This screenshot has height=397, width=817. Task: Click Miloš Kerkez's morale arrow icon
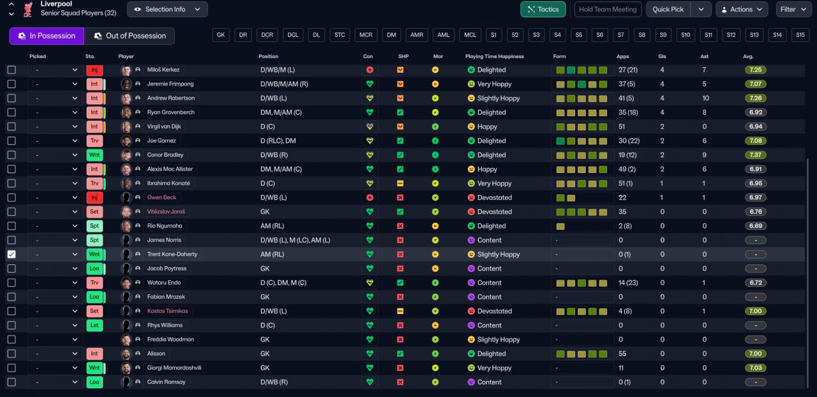(435, 70)
